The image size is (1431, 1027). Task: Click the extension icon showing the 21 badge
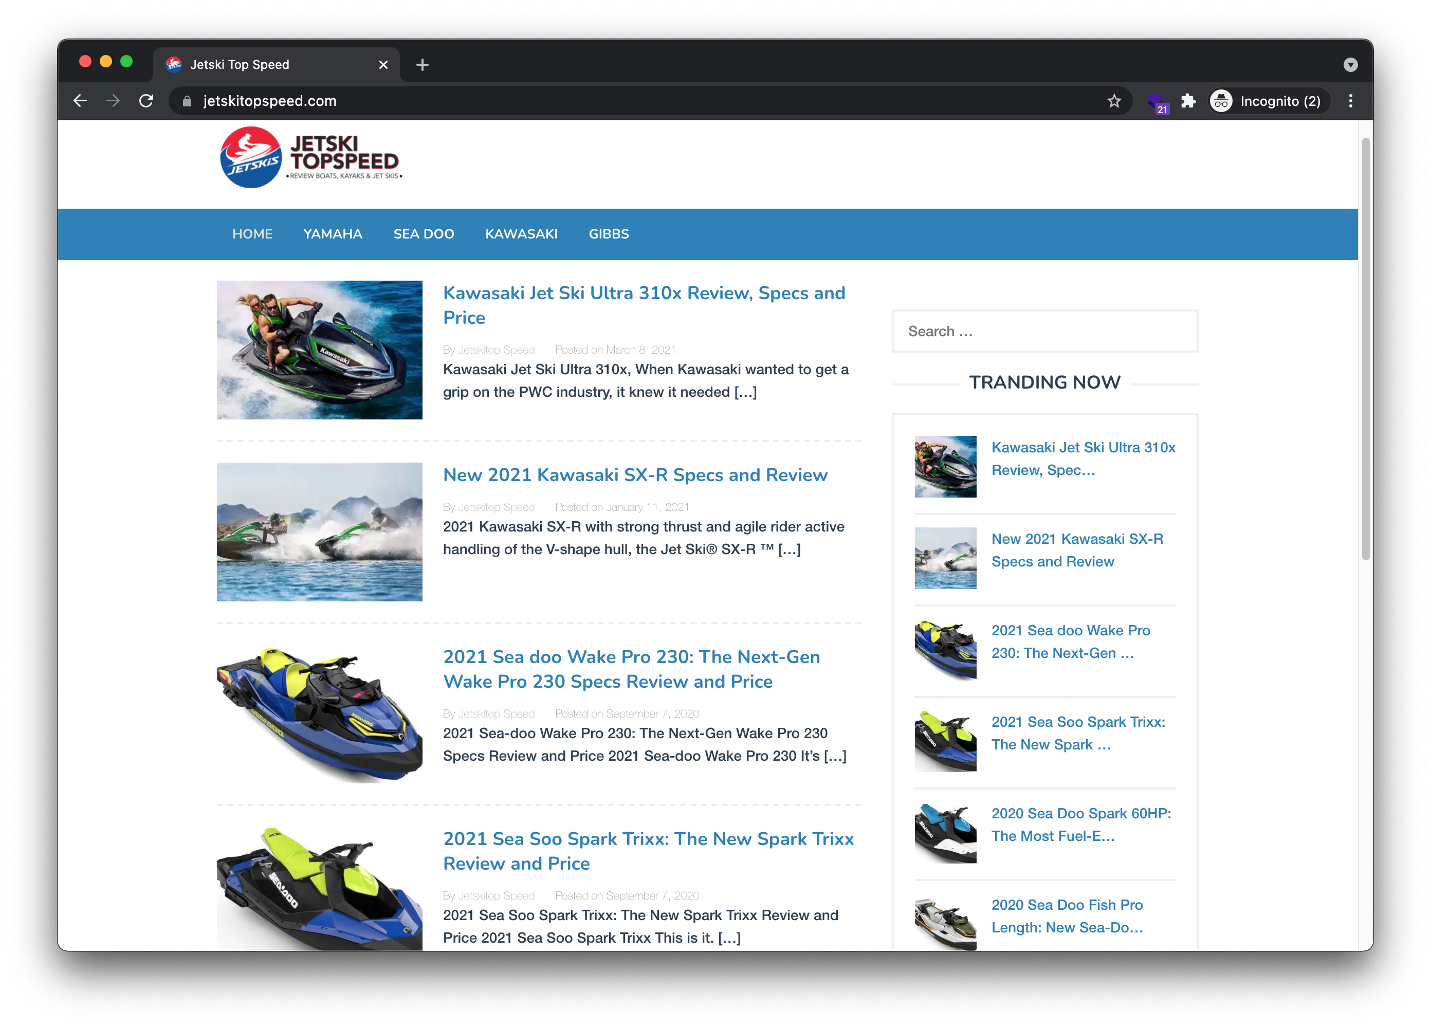click(x=1156, y=101)
